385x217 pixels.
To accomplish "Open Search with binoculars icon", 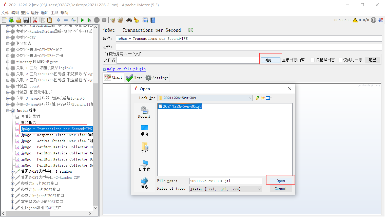I will (129, 20).
